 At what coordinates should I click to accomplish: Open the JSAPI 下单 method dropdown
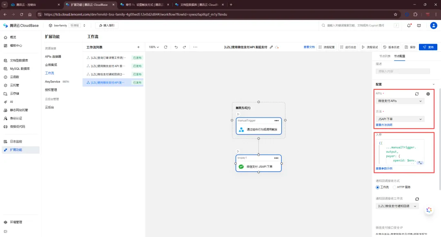tap(400, 119)
